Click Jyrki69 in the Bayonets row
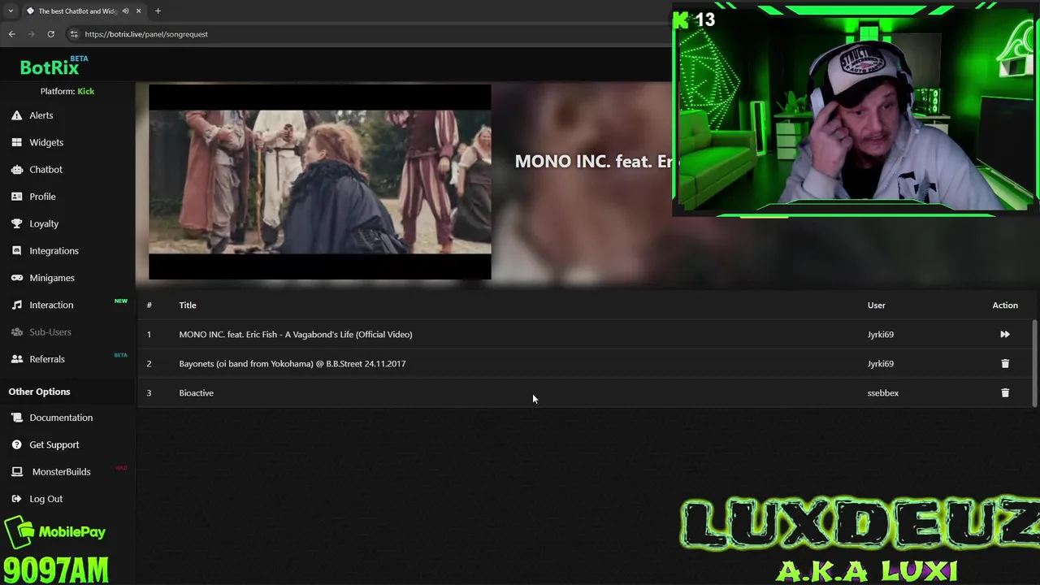Viewport: 1040px width, 585px height. 881,363
